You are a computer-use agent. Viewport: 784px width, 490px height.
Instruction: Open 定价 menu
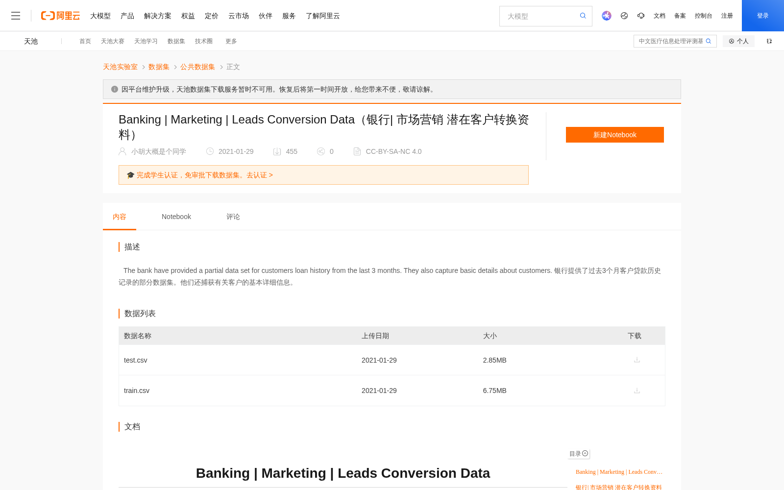(212, 16)
